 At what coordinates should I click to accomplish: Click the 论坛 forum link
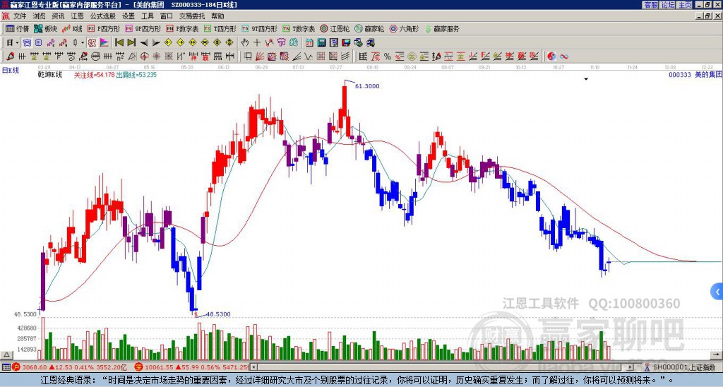667,5
